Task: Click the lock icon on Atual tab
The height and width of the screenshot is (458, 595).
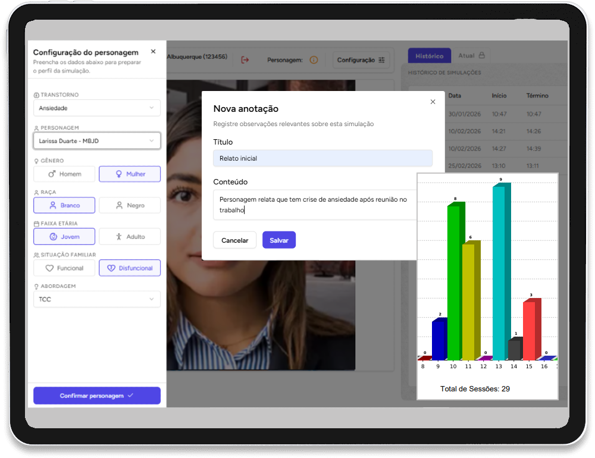Action: click(481, 55)
